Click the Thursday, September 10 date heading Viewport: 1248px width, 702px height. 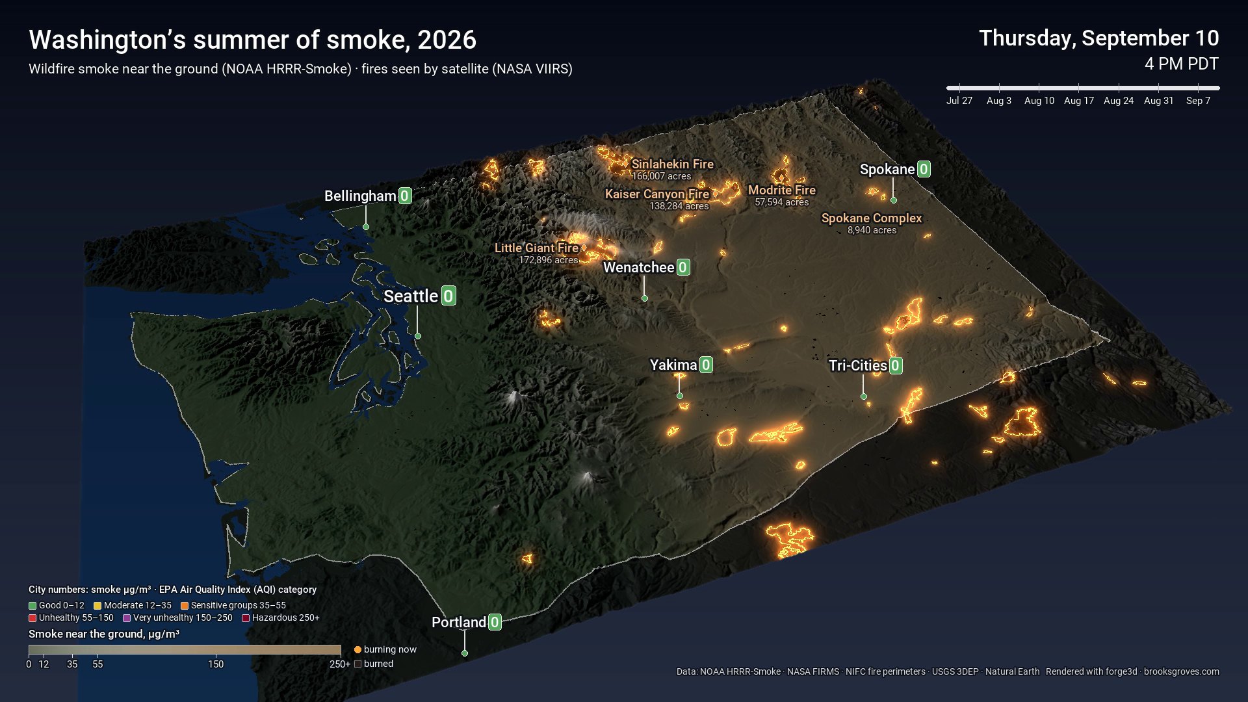coord(1099,38)
